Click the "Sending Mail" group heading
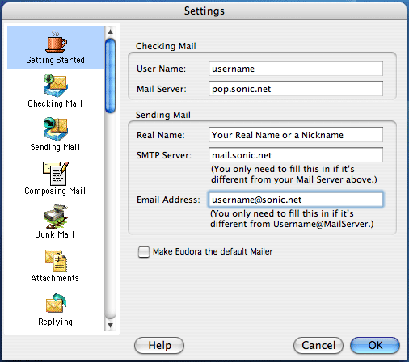Viewport: 409px width, 362px height. click(163, 115)
